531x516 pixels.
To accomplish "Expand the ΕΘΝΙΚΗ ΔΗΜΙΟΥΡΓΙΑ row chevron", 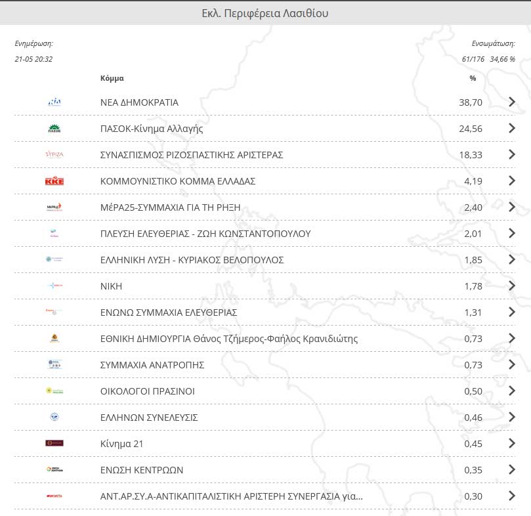I will 512,338.
